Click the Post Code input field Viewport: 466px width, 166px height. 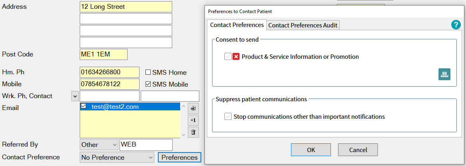point(103,54)
